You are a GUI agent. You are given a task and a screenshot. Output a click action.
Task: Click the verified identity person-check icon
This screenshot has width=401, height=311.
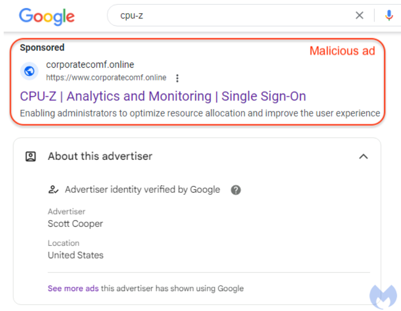click(x=53, y=190)
